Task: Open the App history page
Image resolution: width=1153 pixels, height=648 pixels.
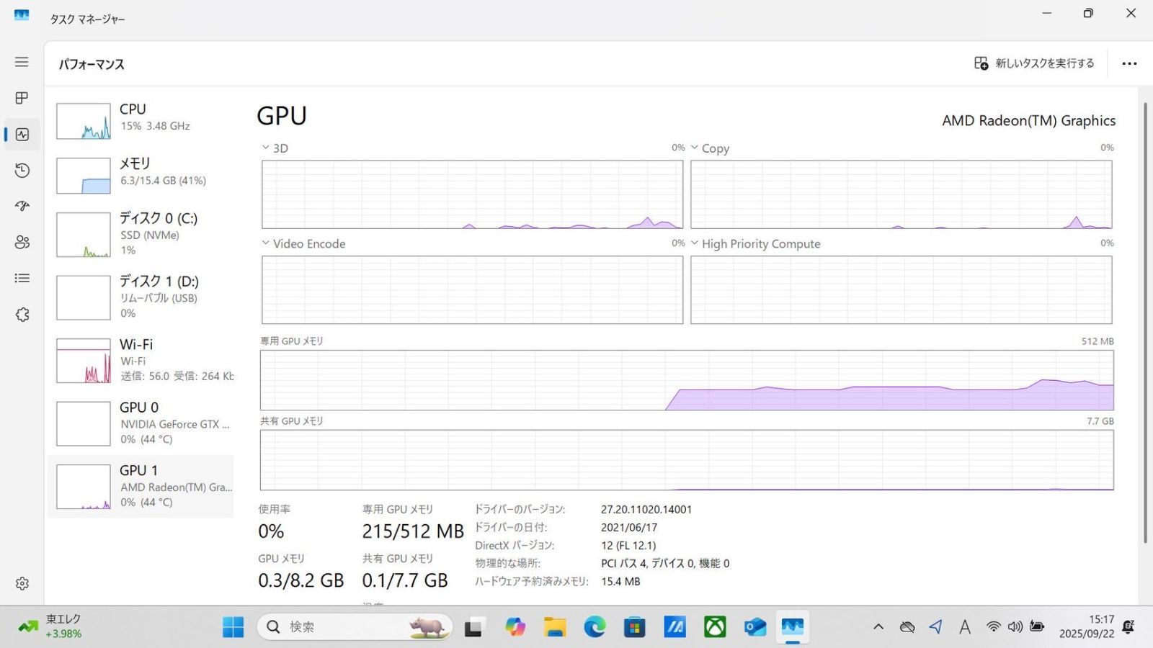Action: pyautogui.click(x=21, y=171)
